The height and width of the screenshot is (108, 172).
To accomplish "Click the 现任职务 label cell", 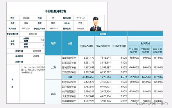I will 20,51.
